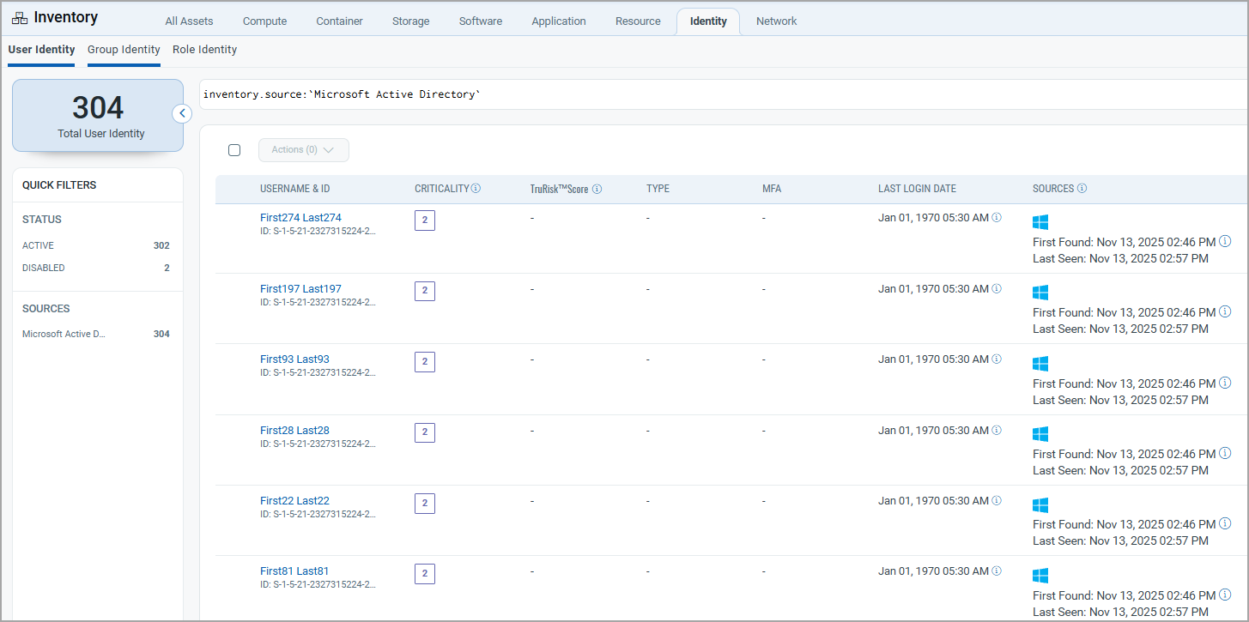Switch to the Network tab

coord(776,21)
